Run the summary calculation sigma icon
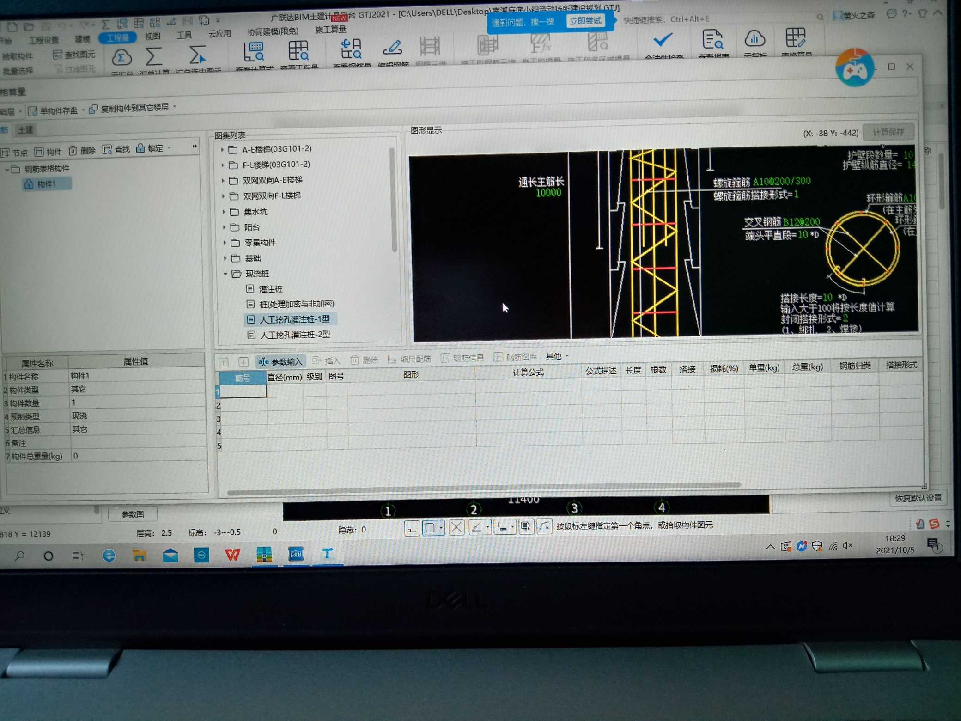 153,57
